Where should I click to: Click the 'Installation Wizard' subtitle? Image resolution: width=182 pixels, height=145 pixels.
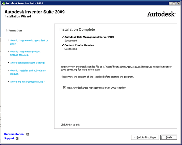18,16
